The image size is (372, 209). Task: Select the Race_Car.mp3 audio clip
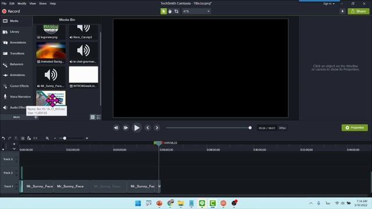[83, 32]
